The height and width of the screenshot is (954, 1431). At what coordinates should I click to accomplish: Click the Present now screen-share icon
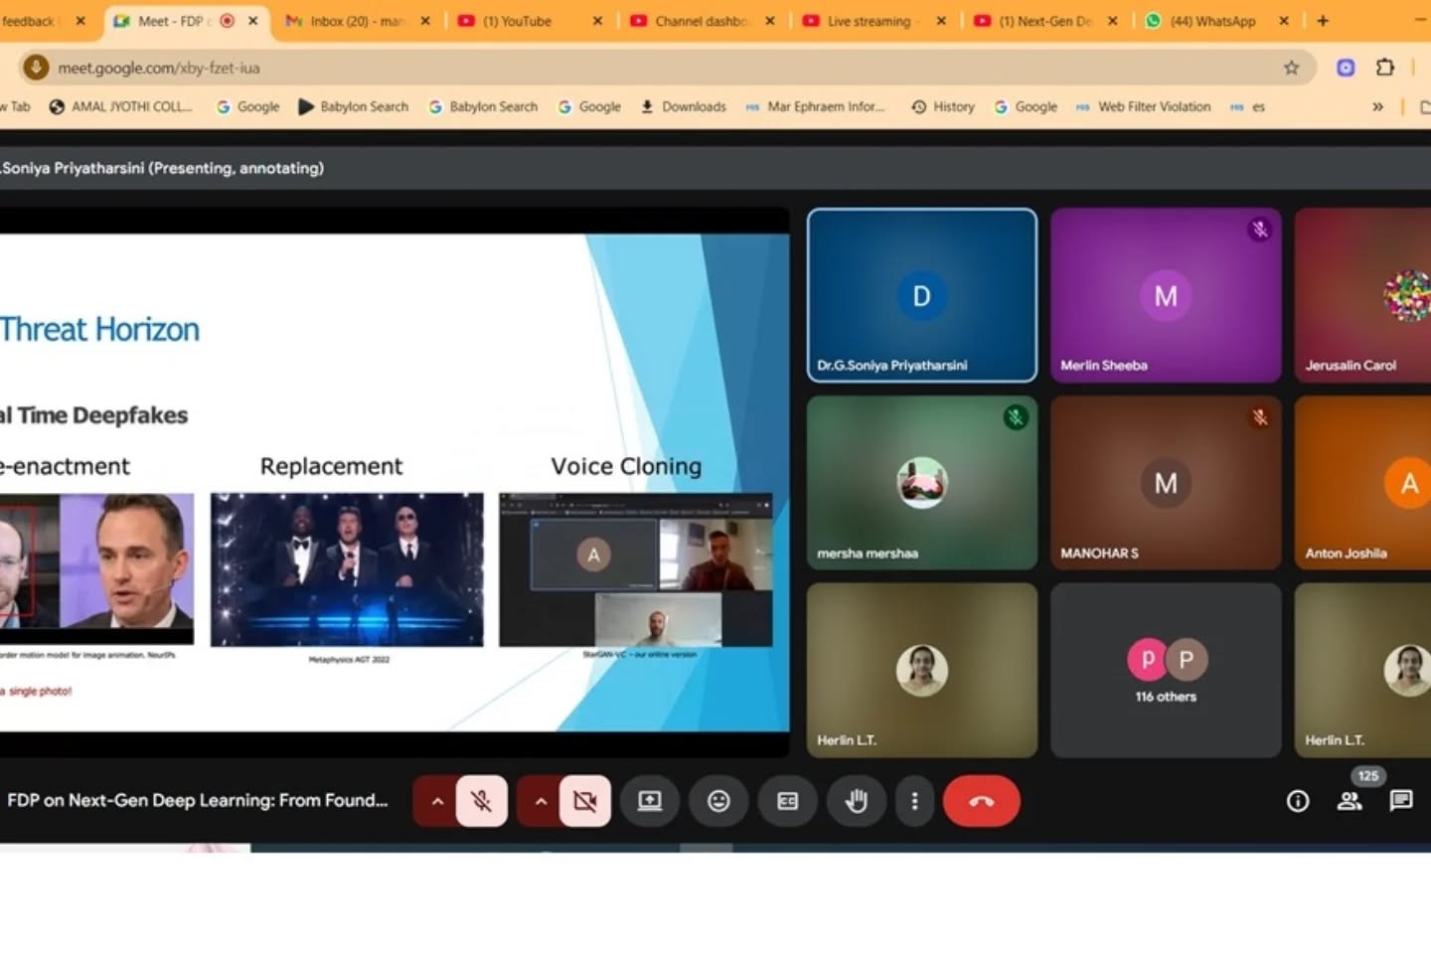650,801
